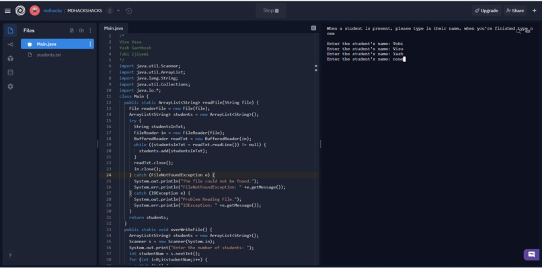Click the 'import java.io.*;' line
Viewport: 542px width, 268px height.
tap(140, 90)
